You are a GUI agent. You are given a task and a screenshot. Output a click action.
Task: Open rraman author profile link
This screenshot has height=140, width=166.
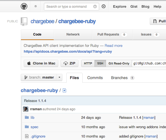click(36, 109)
